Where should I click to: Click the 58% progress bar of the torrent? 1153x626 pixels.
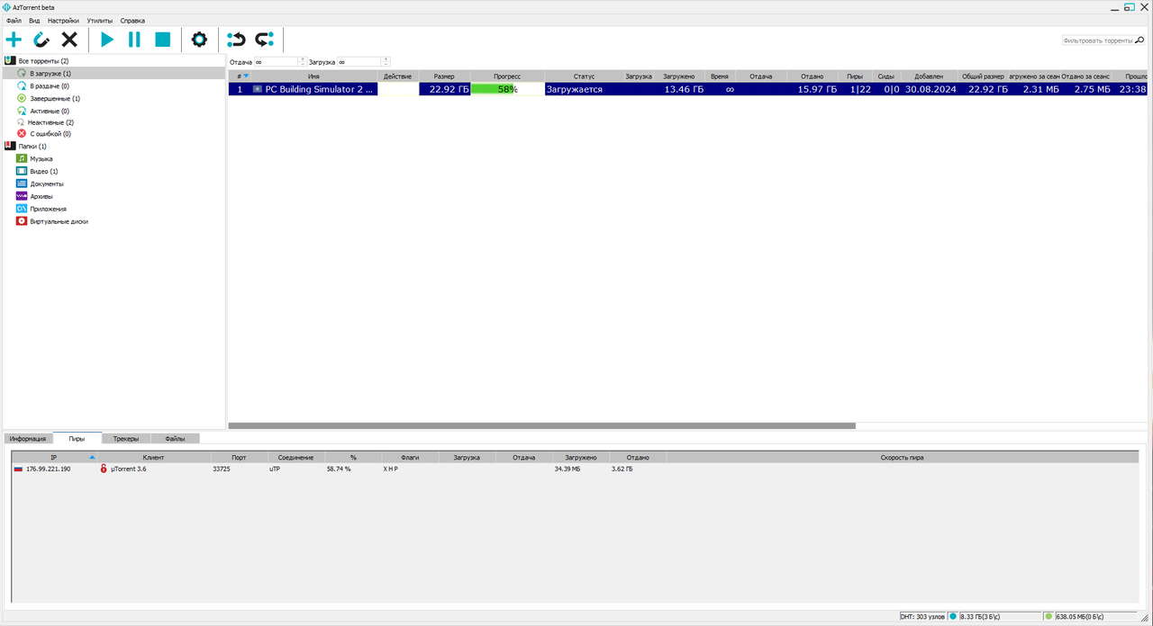[x=507, y=89]
